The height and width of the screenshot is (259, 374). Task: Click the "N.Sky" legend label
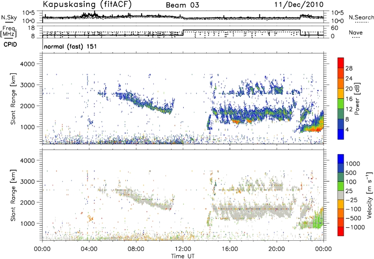pos(9,17)
